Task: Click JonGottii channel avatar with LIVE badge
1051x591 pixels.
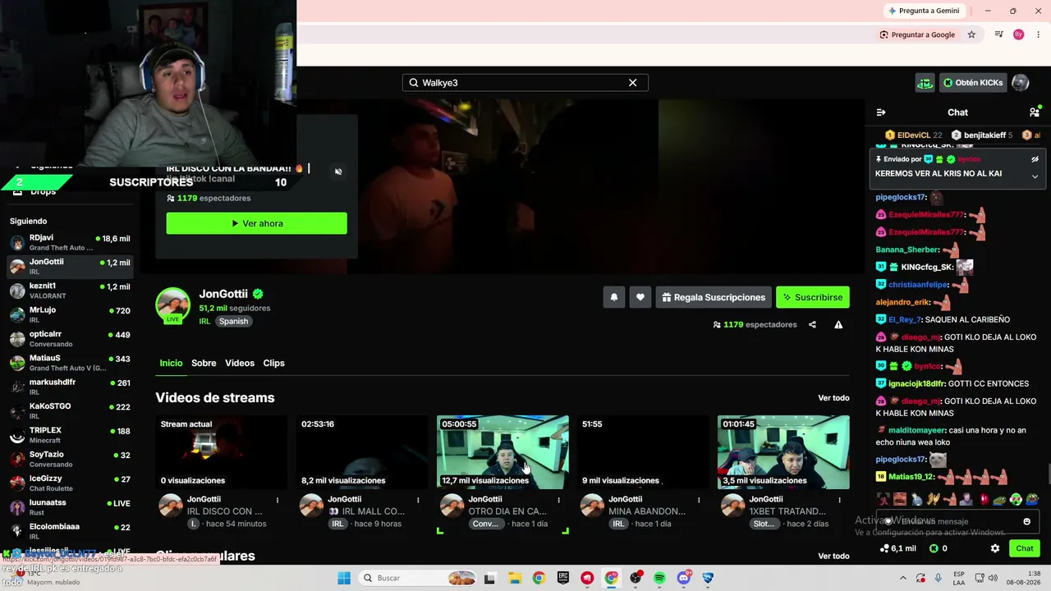Action: pos(173,305)
